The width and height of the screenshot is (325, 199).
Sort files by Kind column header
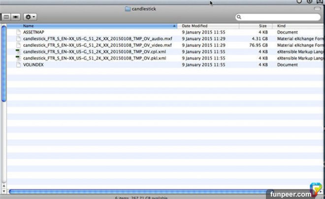pos(282,25)
